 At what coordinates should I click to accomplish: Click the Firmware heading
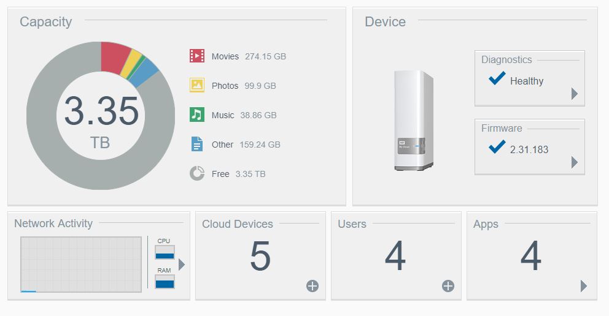coord(502,128)
